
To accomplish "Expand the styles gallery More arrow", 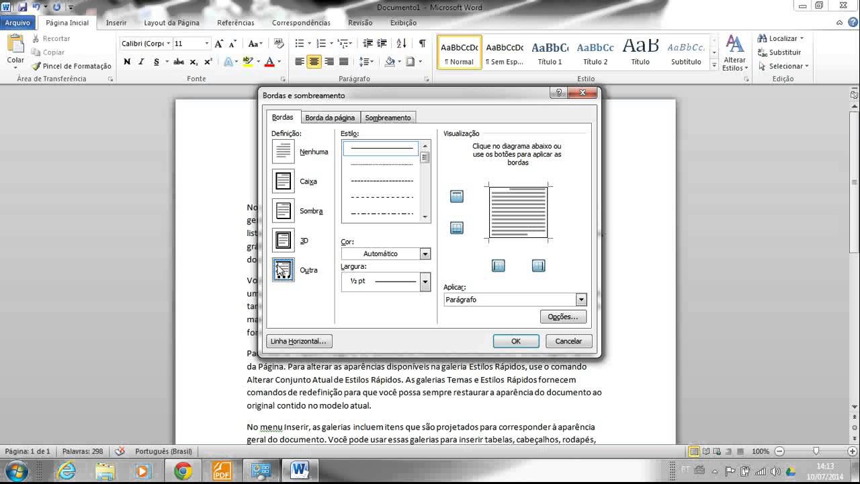I will pyautogui.click(x=714, y=66).
